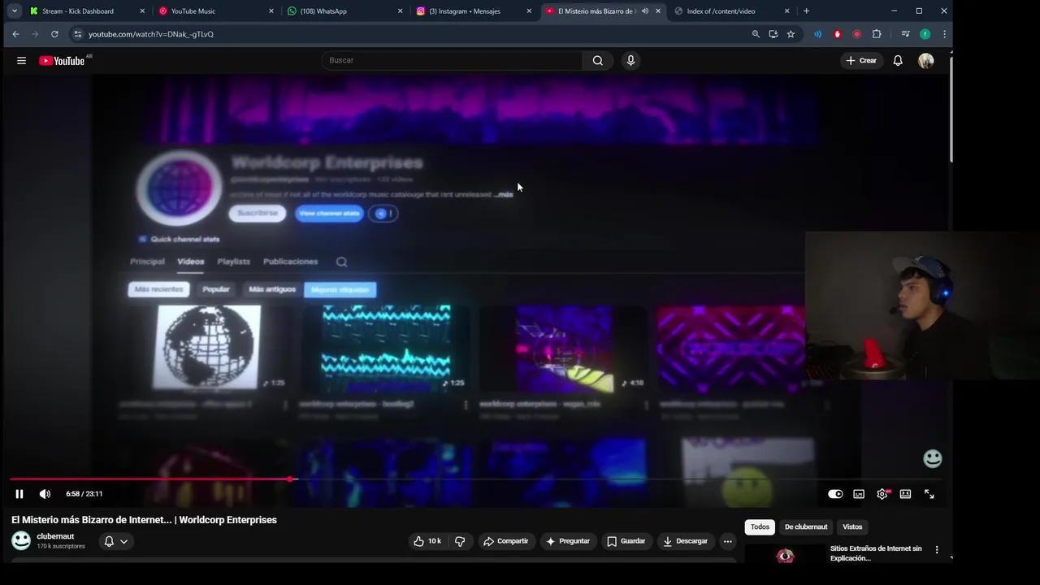
Task: Go to the YouTube home logo
Action: (62, 61)
